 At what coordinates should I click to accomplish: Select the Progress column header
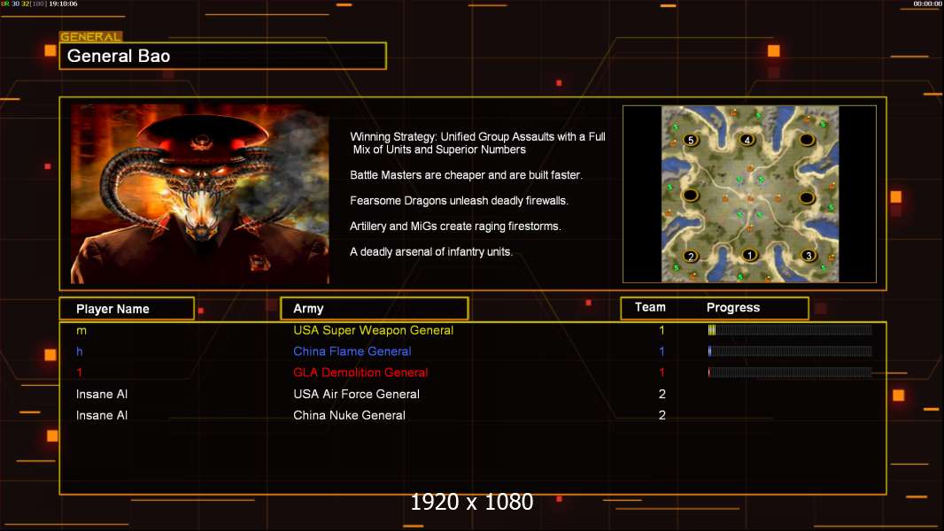tap(732, 307)
